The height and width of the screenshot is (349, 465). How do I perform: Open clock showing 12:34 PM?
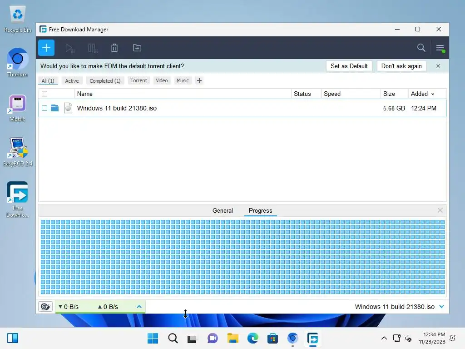point(432,338)
